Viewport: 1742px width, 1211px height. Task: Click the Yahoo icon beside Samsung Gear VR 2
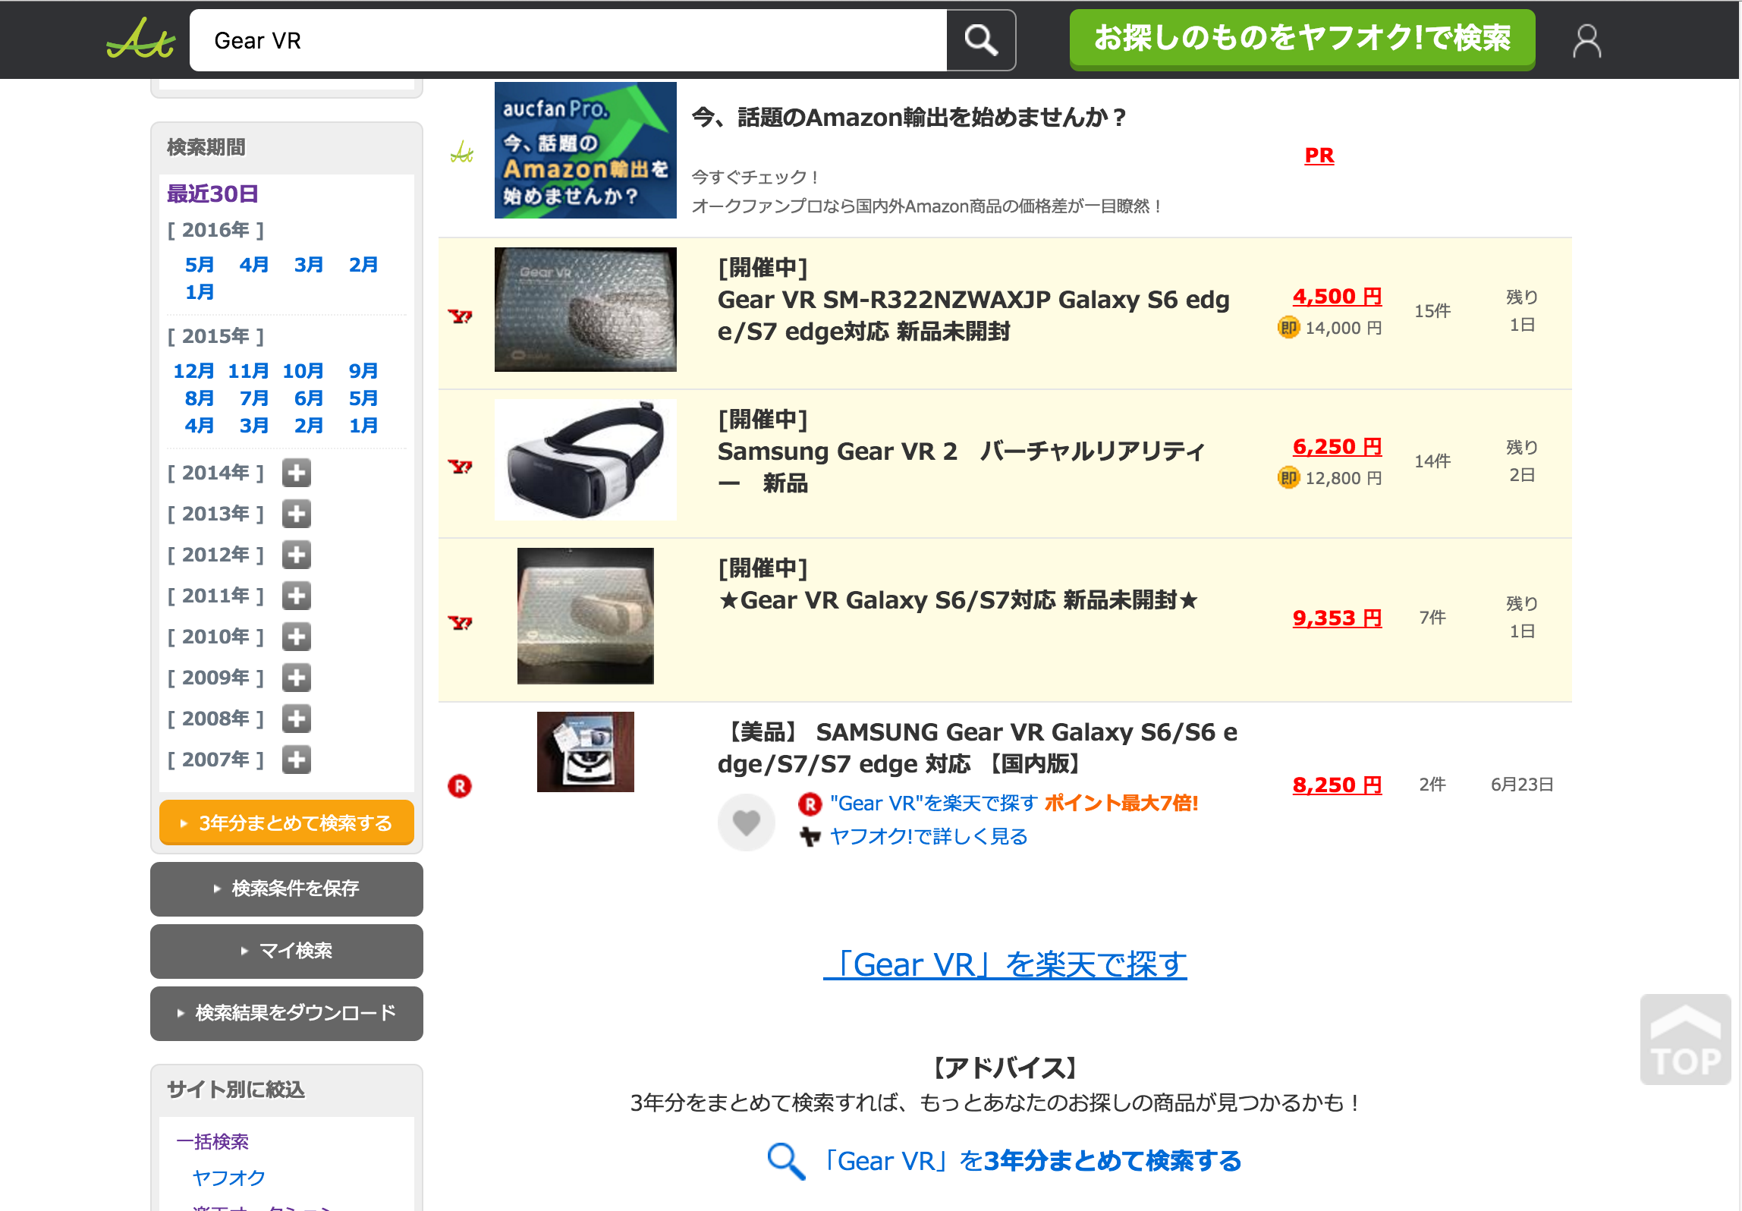pyautogui.click(x=460, y=466)
